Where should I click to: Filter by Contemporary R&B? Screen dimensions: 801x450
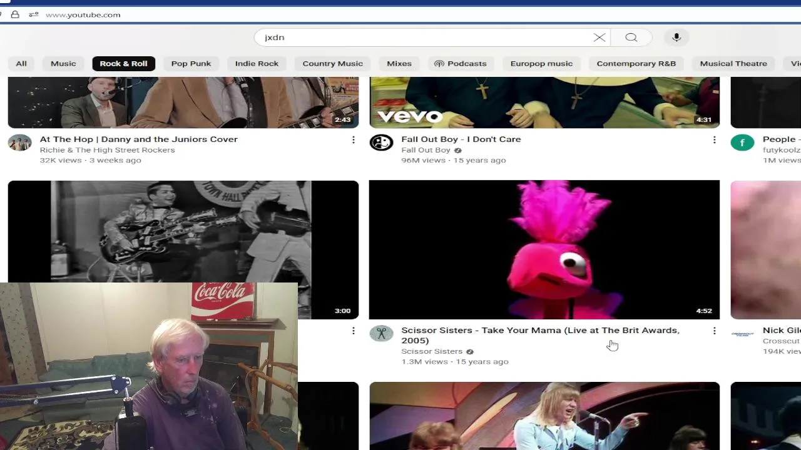[636, 63]
